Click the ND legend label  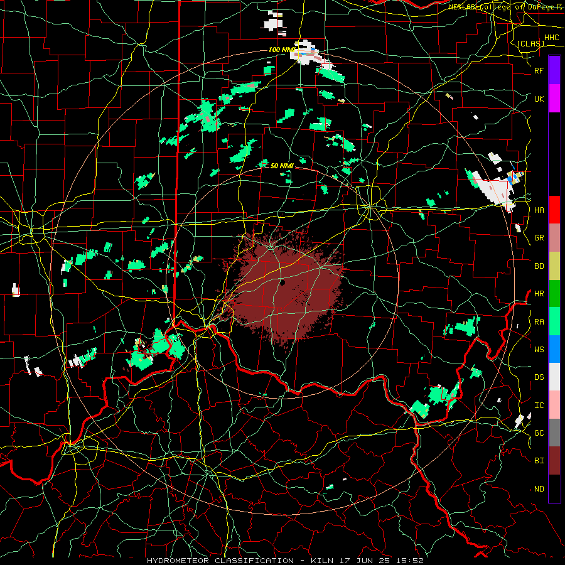pyautogui.click(x=539, y=488)
